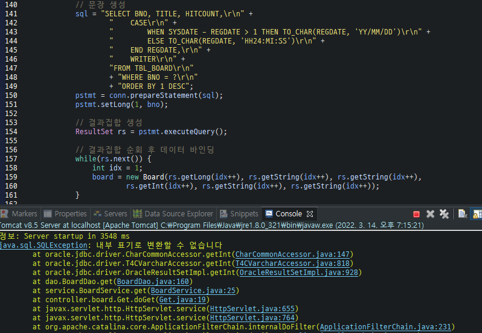This screenshot has width=482, height=333.
Task: Toggle console Scroll Lock
Action: [x=477, y=214]
